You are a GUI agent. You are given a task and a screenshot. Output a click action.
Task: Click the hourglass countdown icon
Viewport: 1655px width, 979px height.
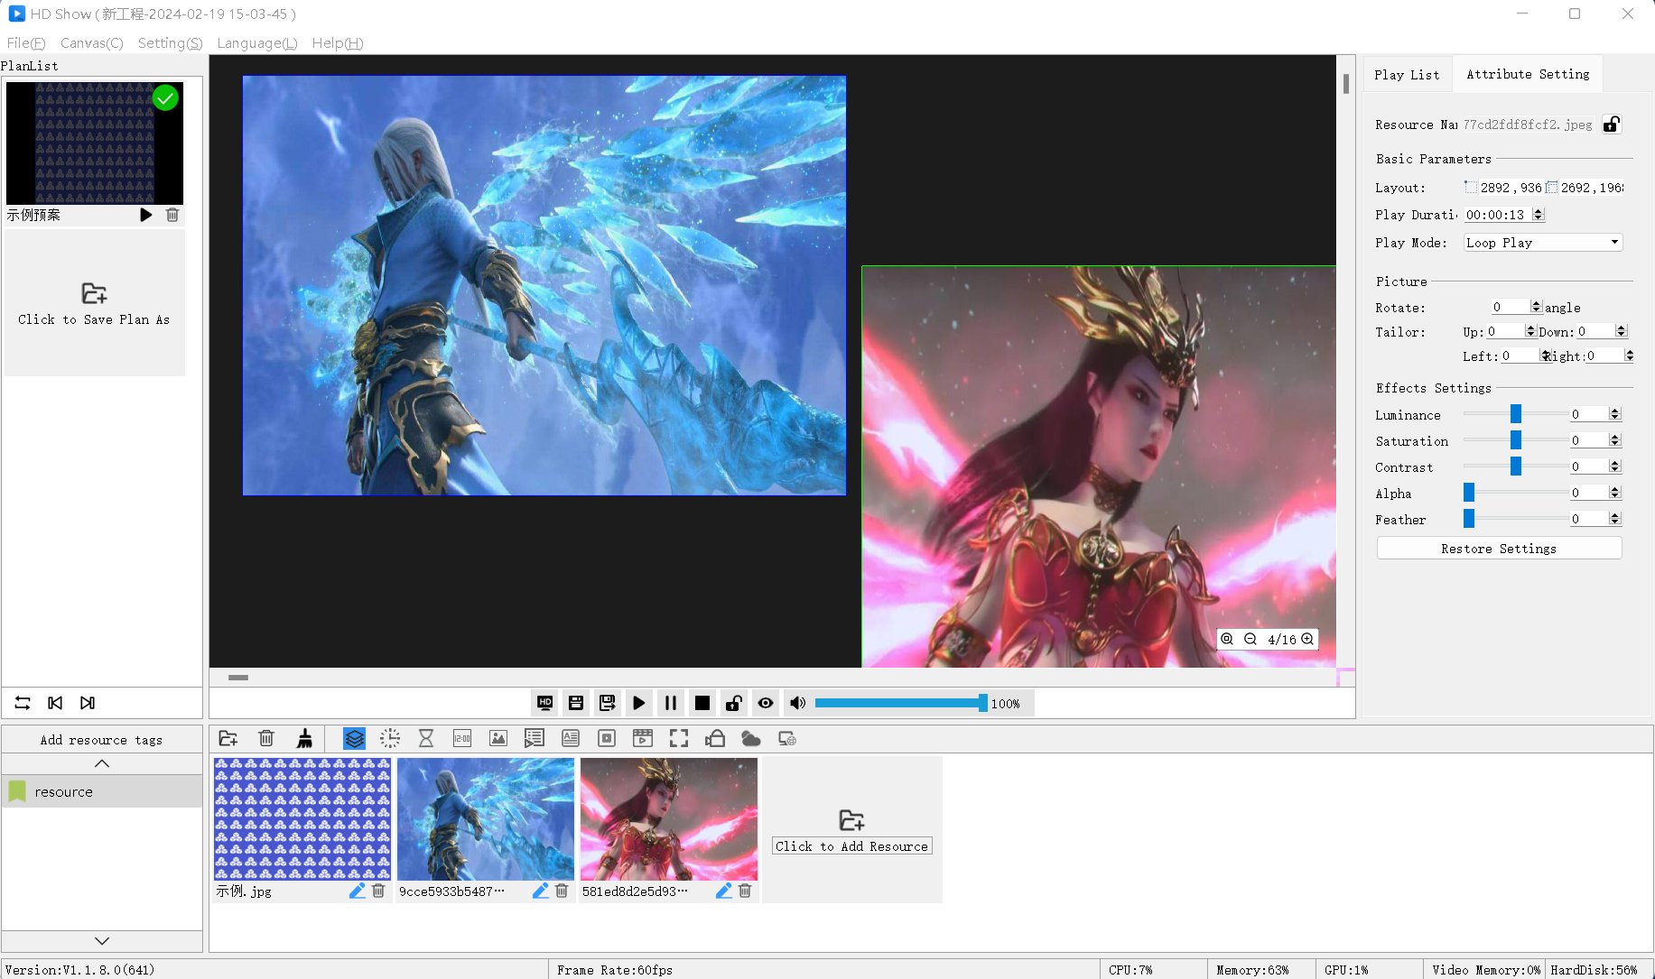426,739
